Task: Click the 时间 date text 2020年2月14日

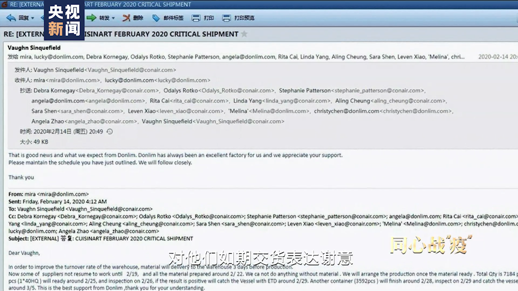Action: (x=52, y=132)
